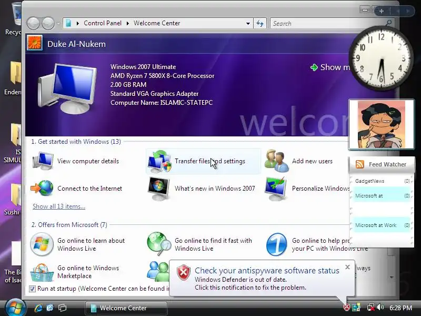Image resolution: width=421 pixels, height=316 pixels.
Task: Click the Feed Watcher header
Action: (x=382, y=164)
